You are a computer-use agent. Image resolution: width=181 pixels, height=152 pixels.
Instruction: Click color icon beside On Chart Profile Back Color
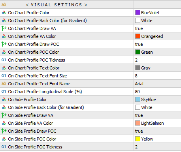click(4, 21)
